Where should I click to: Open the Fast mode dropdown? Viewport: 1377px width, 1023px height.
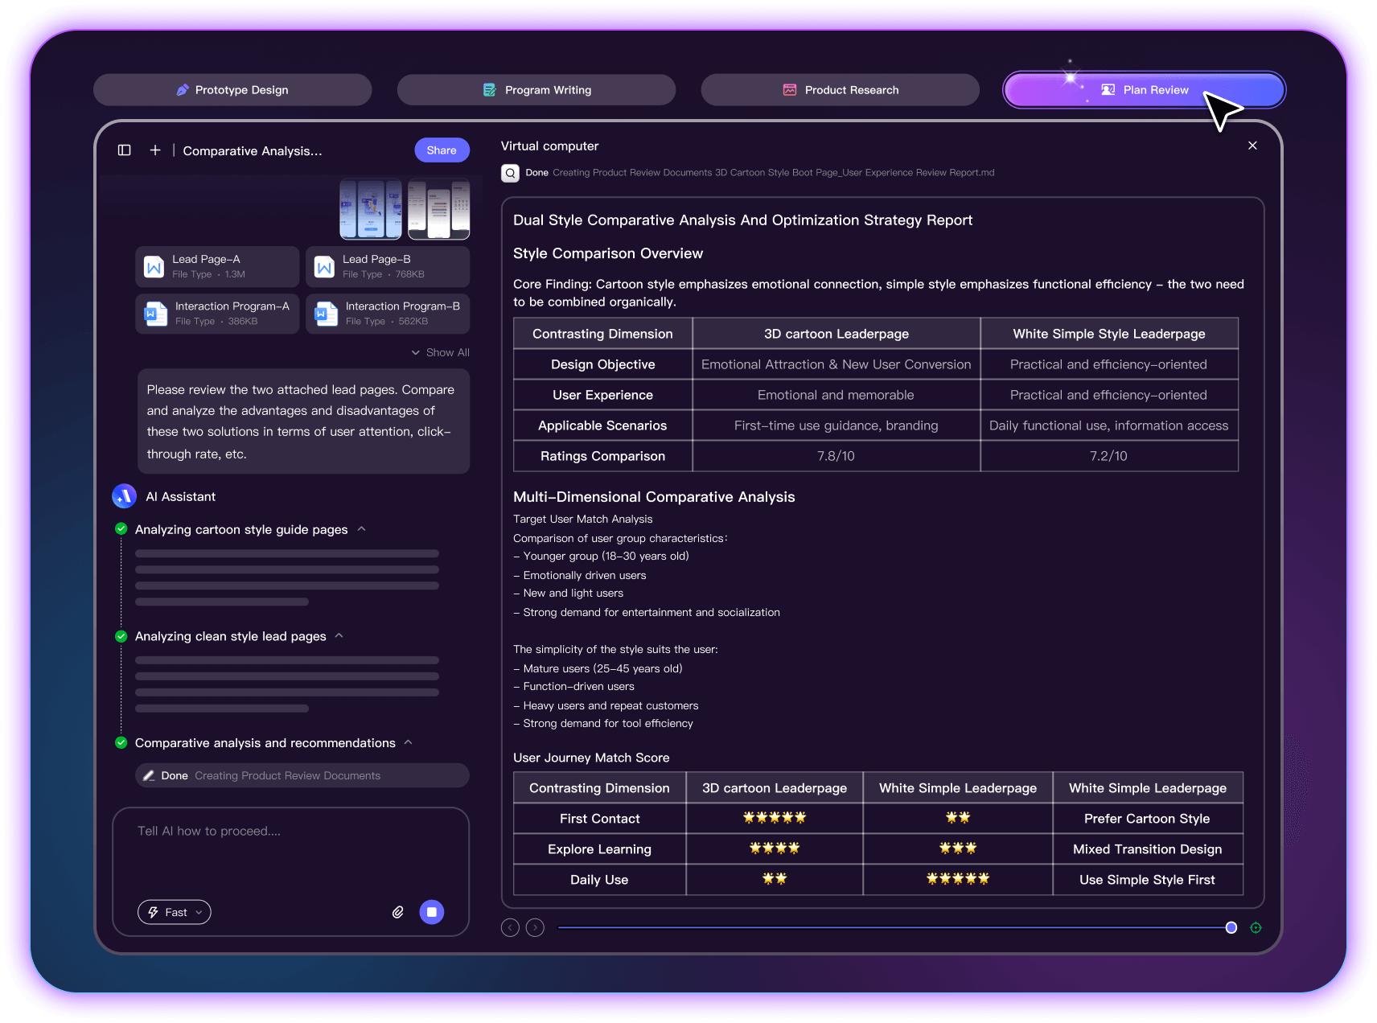click(x=175, y=912)
